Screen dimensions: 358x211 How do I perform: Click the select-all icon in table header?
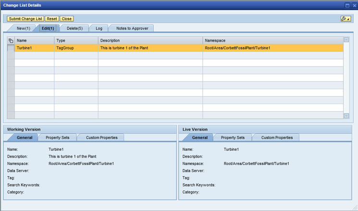point(11,41)
